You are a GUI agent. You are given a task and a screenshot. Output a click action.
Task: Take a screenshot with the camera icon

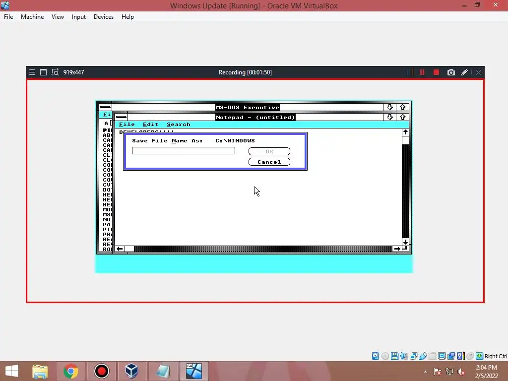(x=451, y=72)
